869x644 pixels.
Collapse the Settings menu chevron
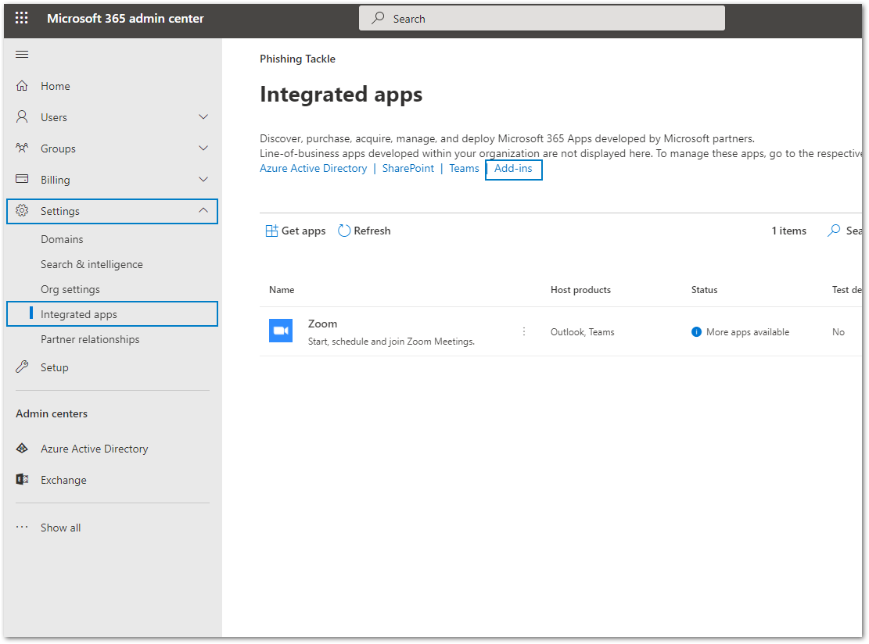pos(203,210)
